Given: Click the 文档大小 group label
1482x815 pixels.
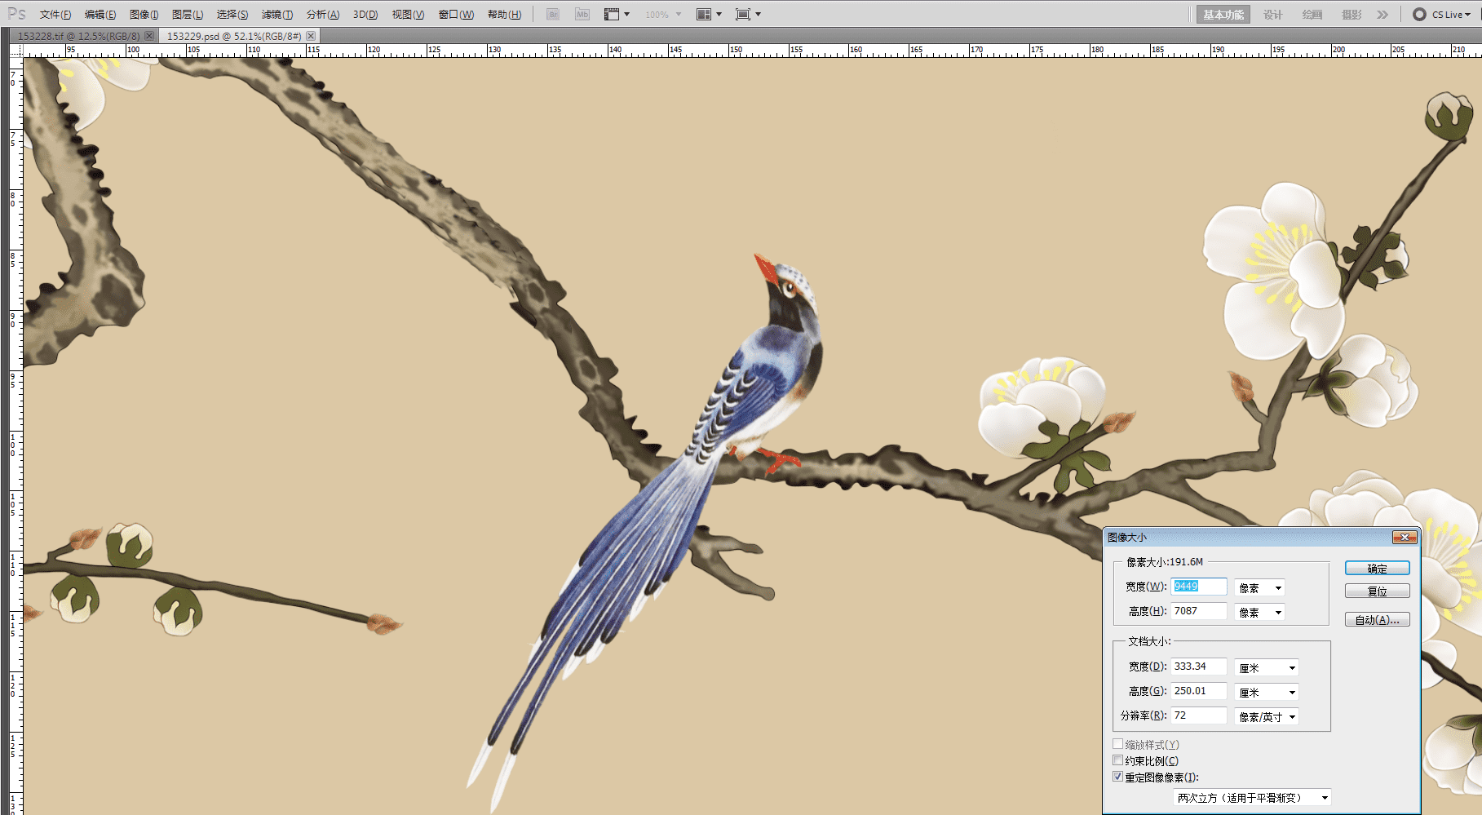Looking at the screenshot, I should pos(1149,641).
